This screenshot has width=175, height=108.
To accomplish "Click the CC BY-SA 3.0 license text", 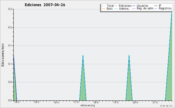I will [166, 106].
